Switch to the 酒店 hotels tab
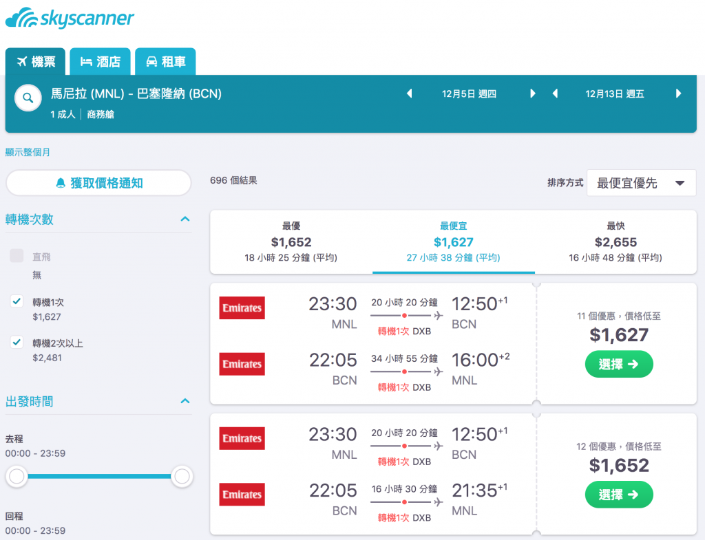705x540 pixels. [101, 61]
